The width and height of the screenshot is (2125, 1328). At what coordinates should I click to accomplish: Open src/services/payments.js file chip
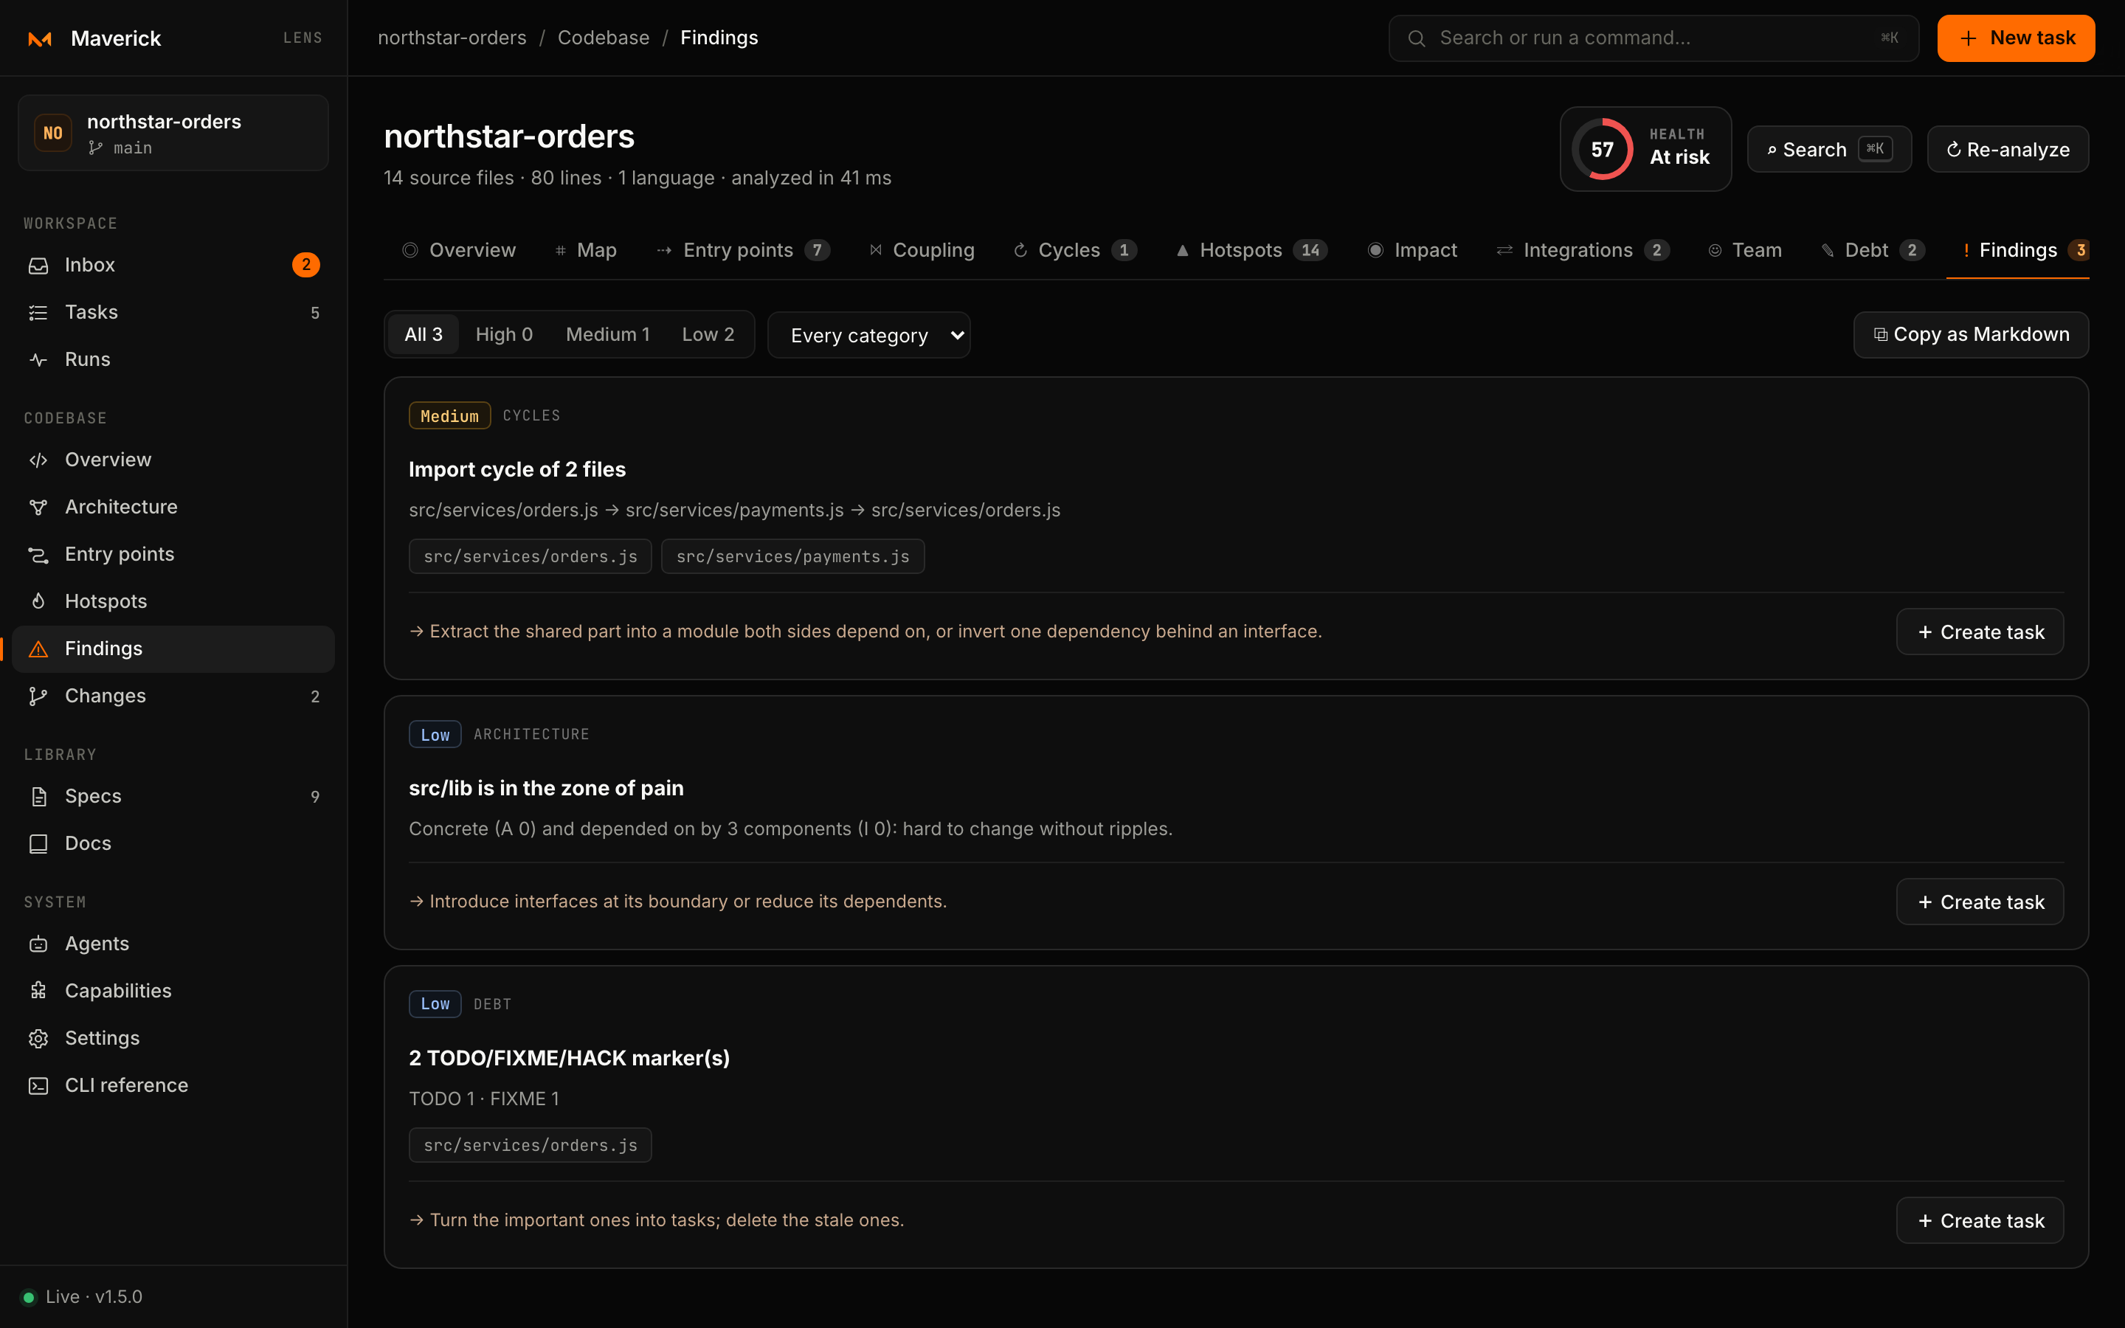coord(792,556)
